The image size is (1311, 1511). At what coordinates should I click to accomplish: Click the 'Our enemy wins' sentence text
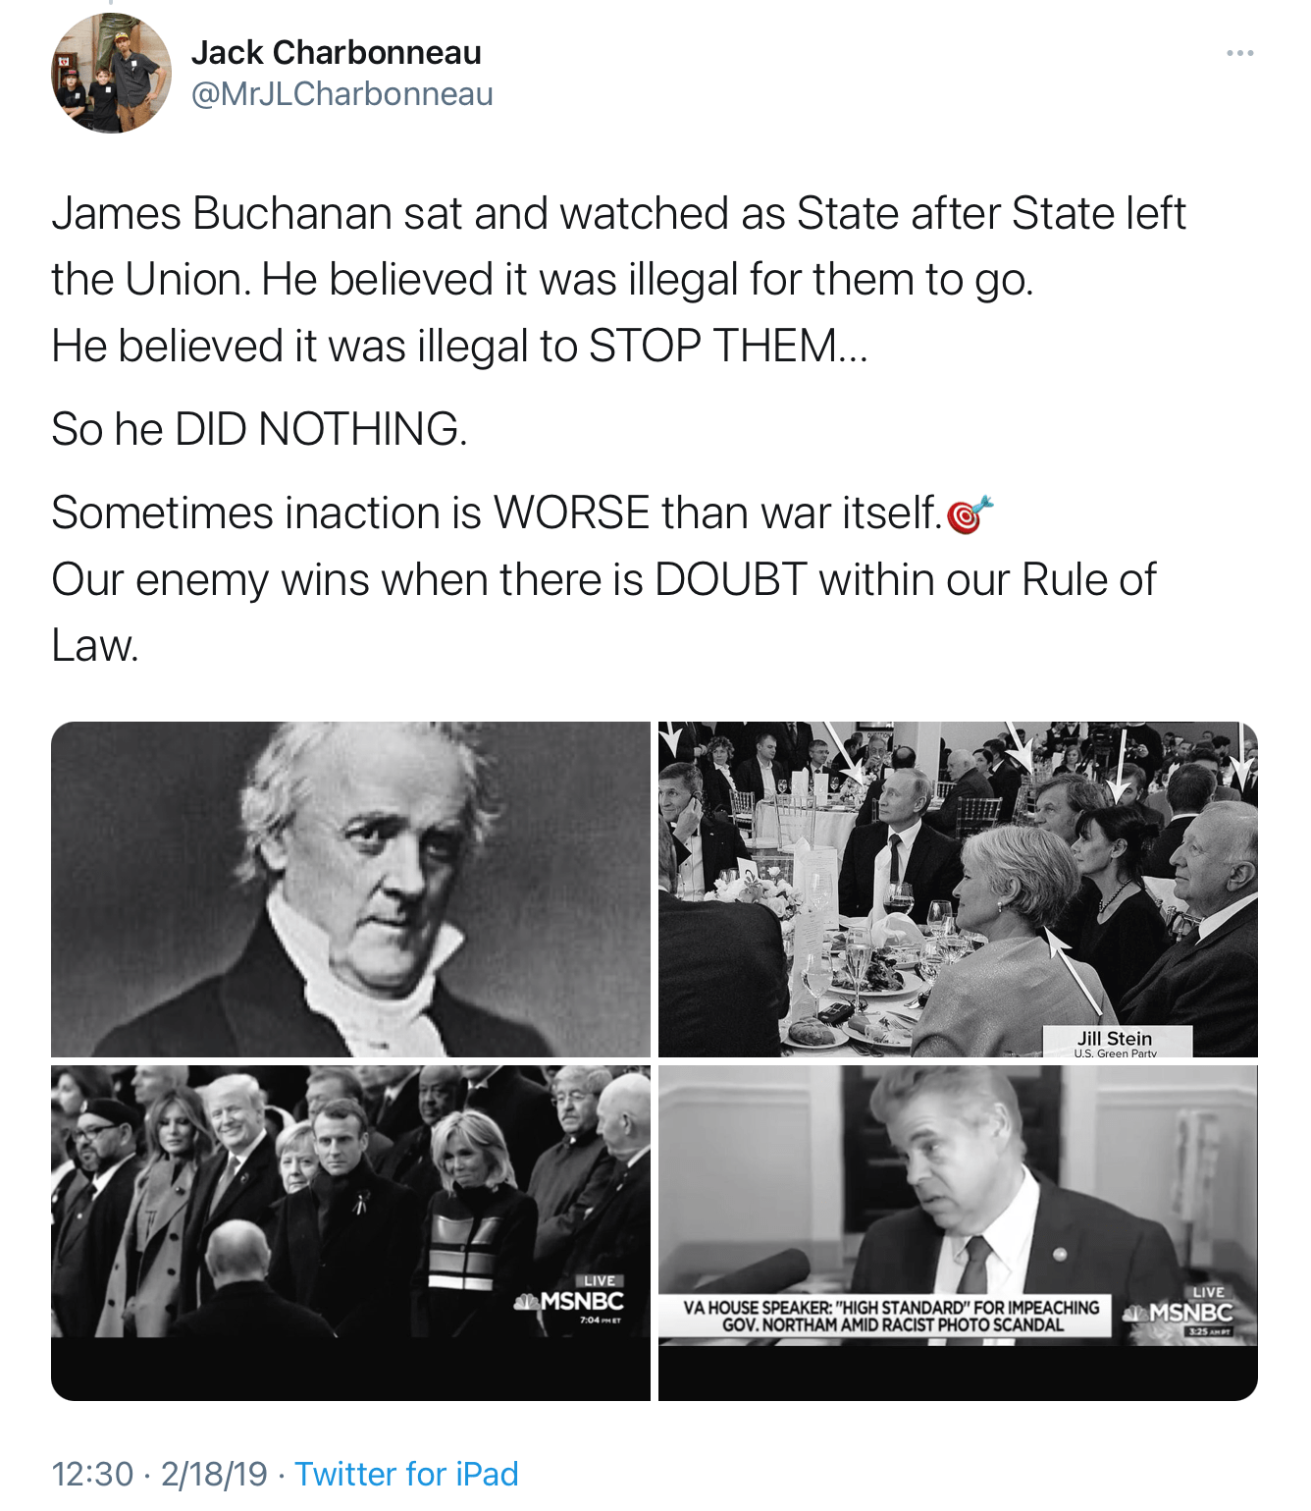tap(603, 612)
